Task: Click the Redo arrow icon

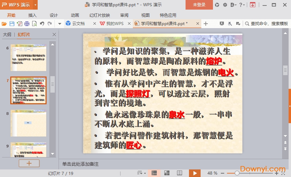Action: click(50, 24)
